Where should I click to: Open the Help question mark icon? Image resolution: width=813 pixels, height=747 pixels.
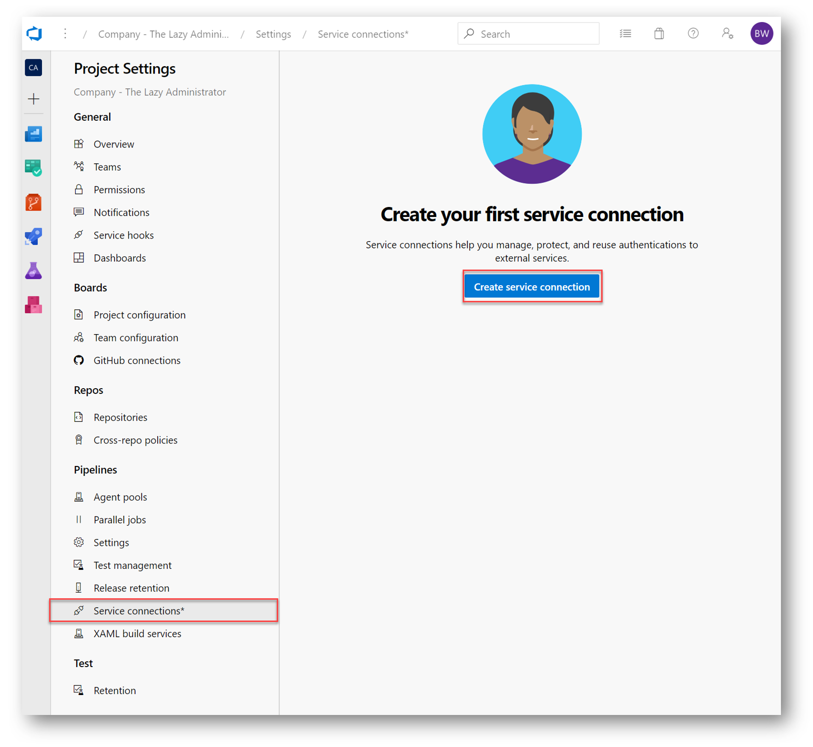coord(693,34)
